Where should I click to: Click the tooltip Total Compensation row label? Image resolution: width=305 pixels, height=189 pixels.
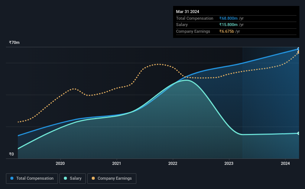pos(195,18)
